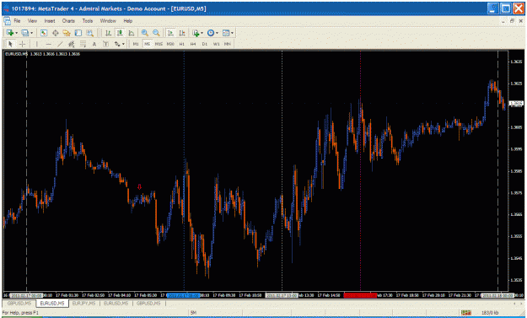Open the View menu

point(32,21)
